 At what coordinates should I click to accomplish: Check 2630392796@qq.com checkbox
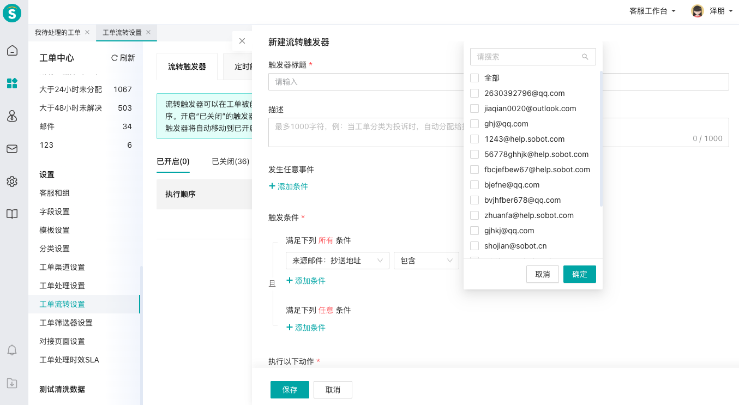click(x=474, y=93)
